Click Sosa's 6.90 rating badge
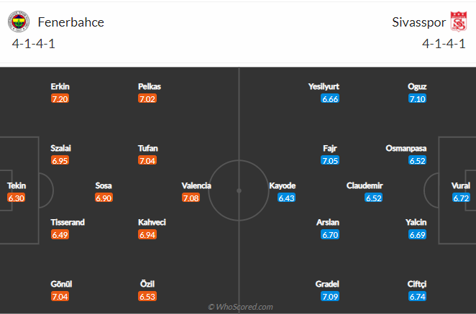This screenshot has width=476, height=314. [x=104, y=198]
